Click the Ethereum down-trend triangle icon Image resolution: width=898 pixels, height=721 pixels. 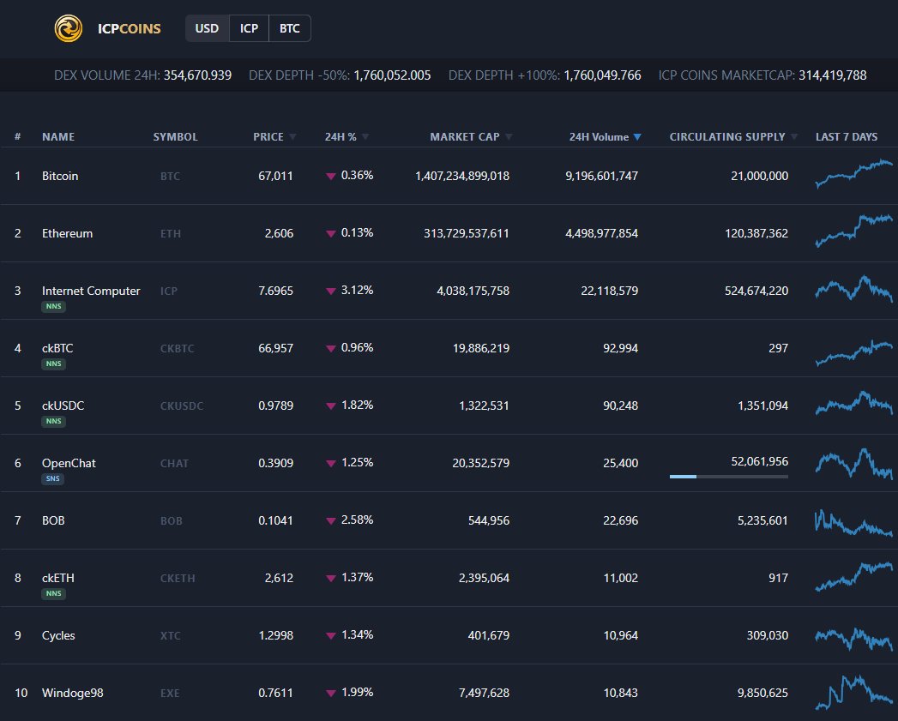click(x=330, y=234)
